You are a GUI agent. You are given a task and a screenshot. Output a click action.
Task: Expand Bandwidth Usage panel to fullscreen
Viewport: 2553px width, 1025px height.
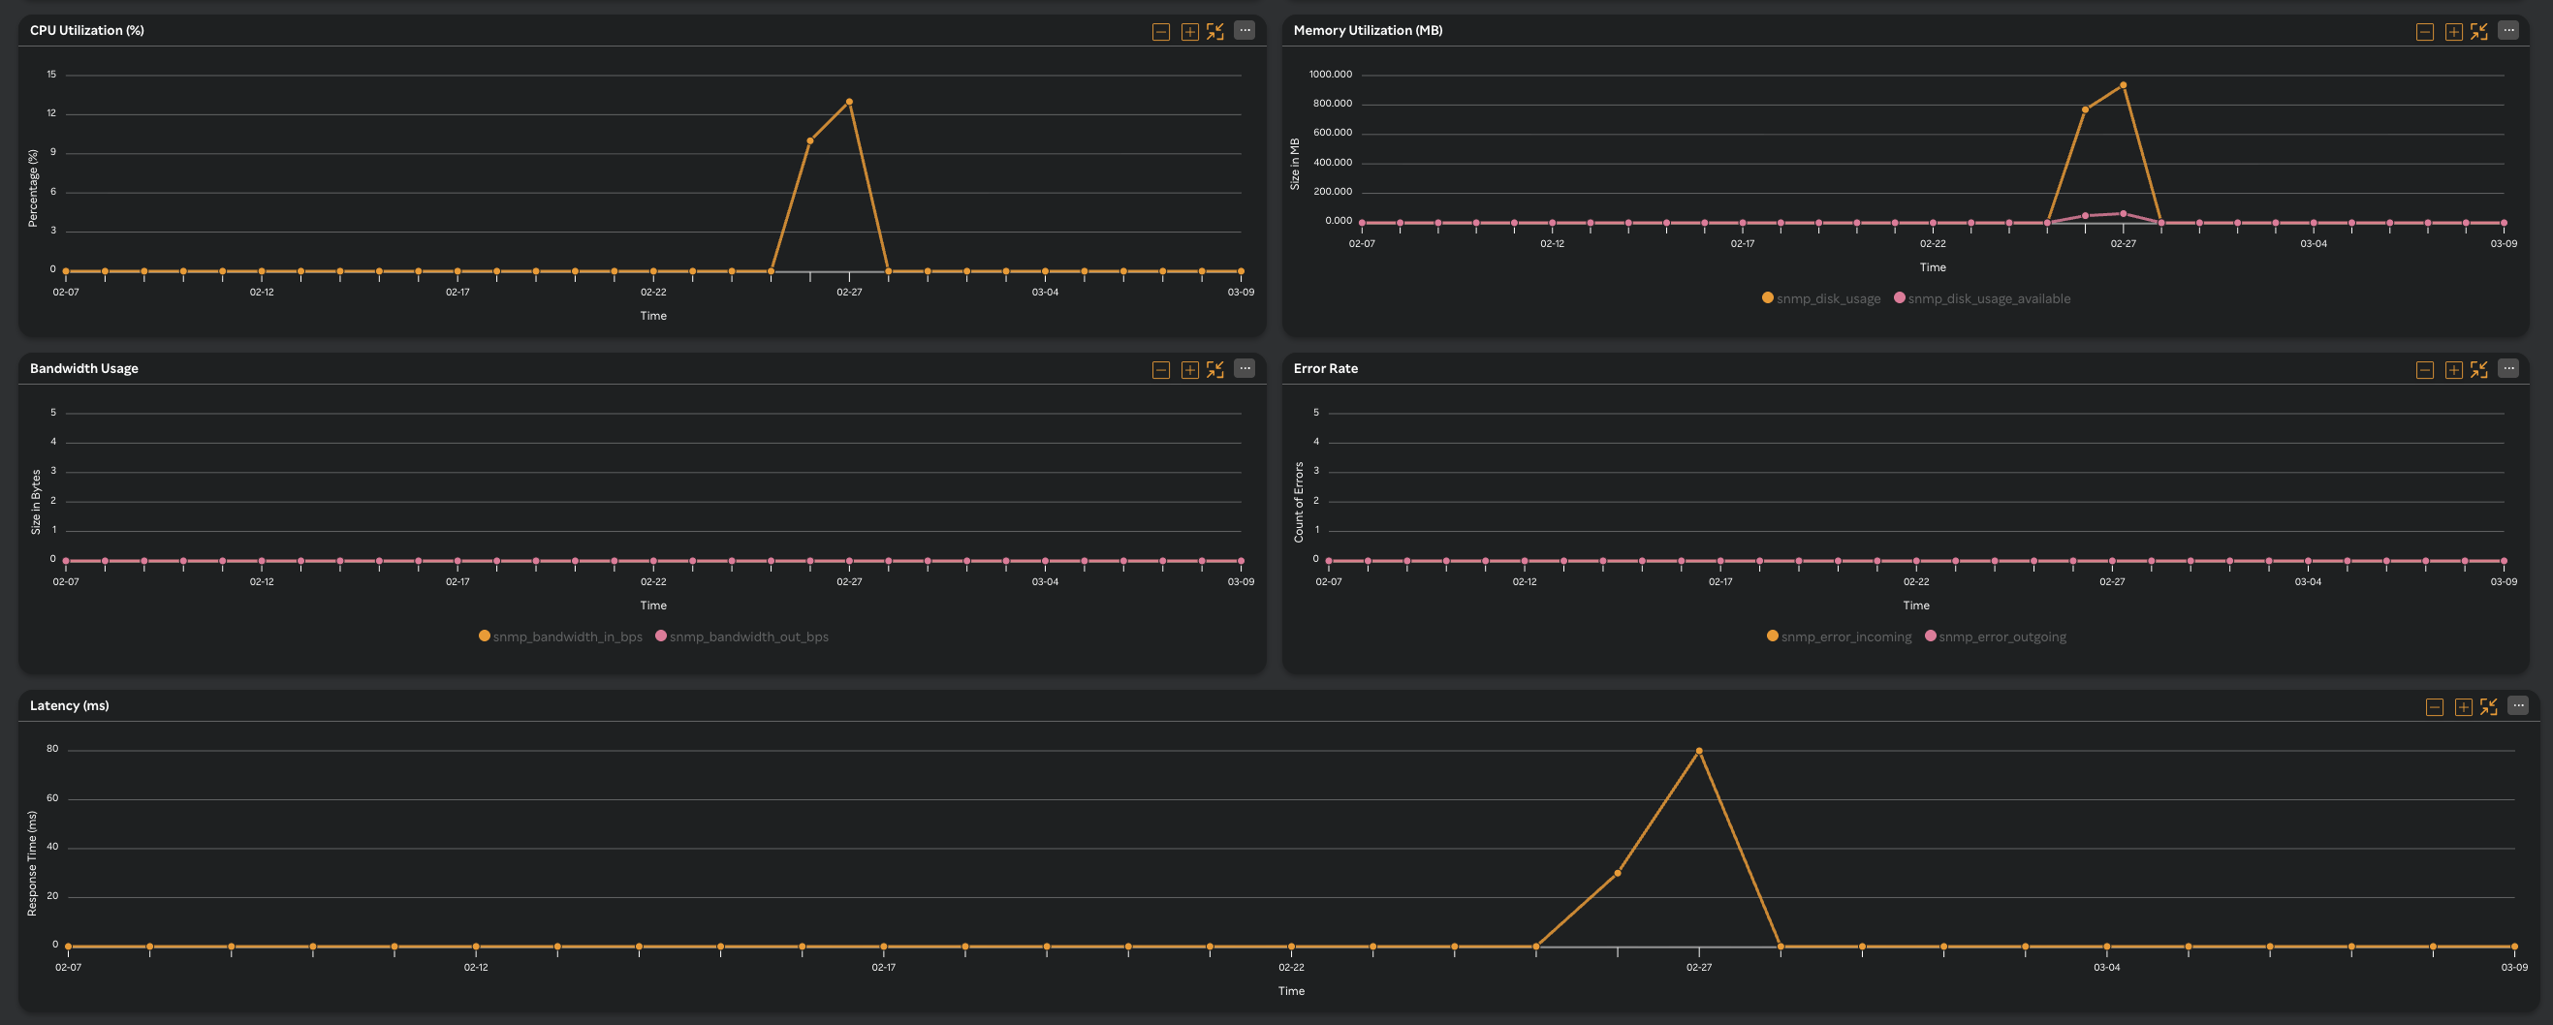[x=1216, y=367]
